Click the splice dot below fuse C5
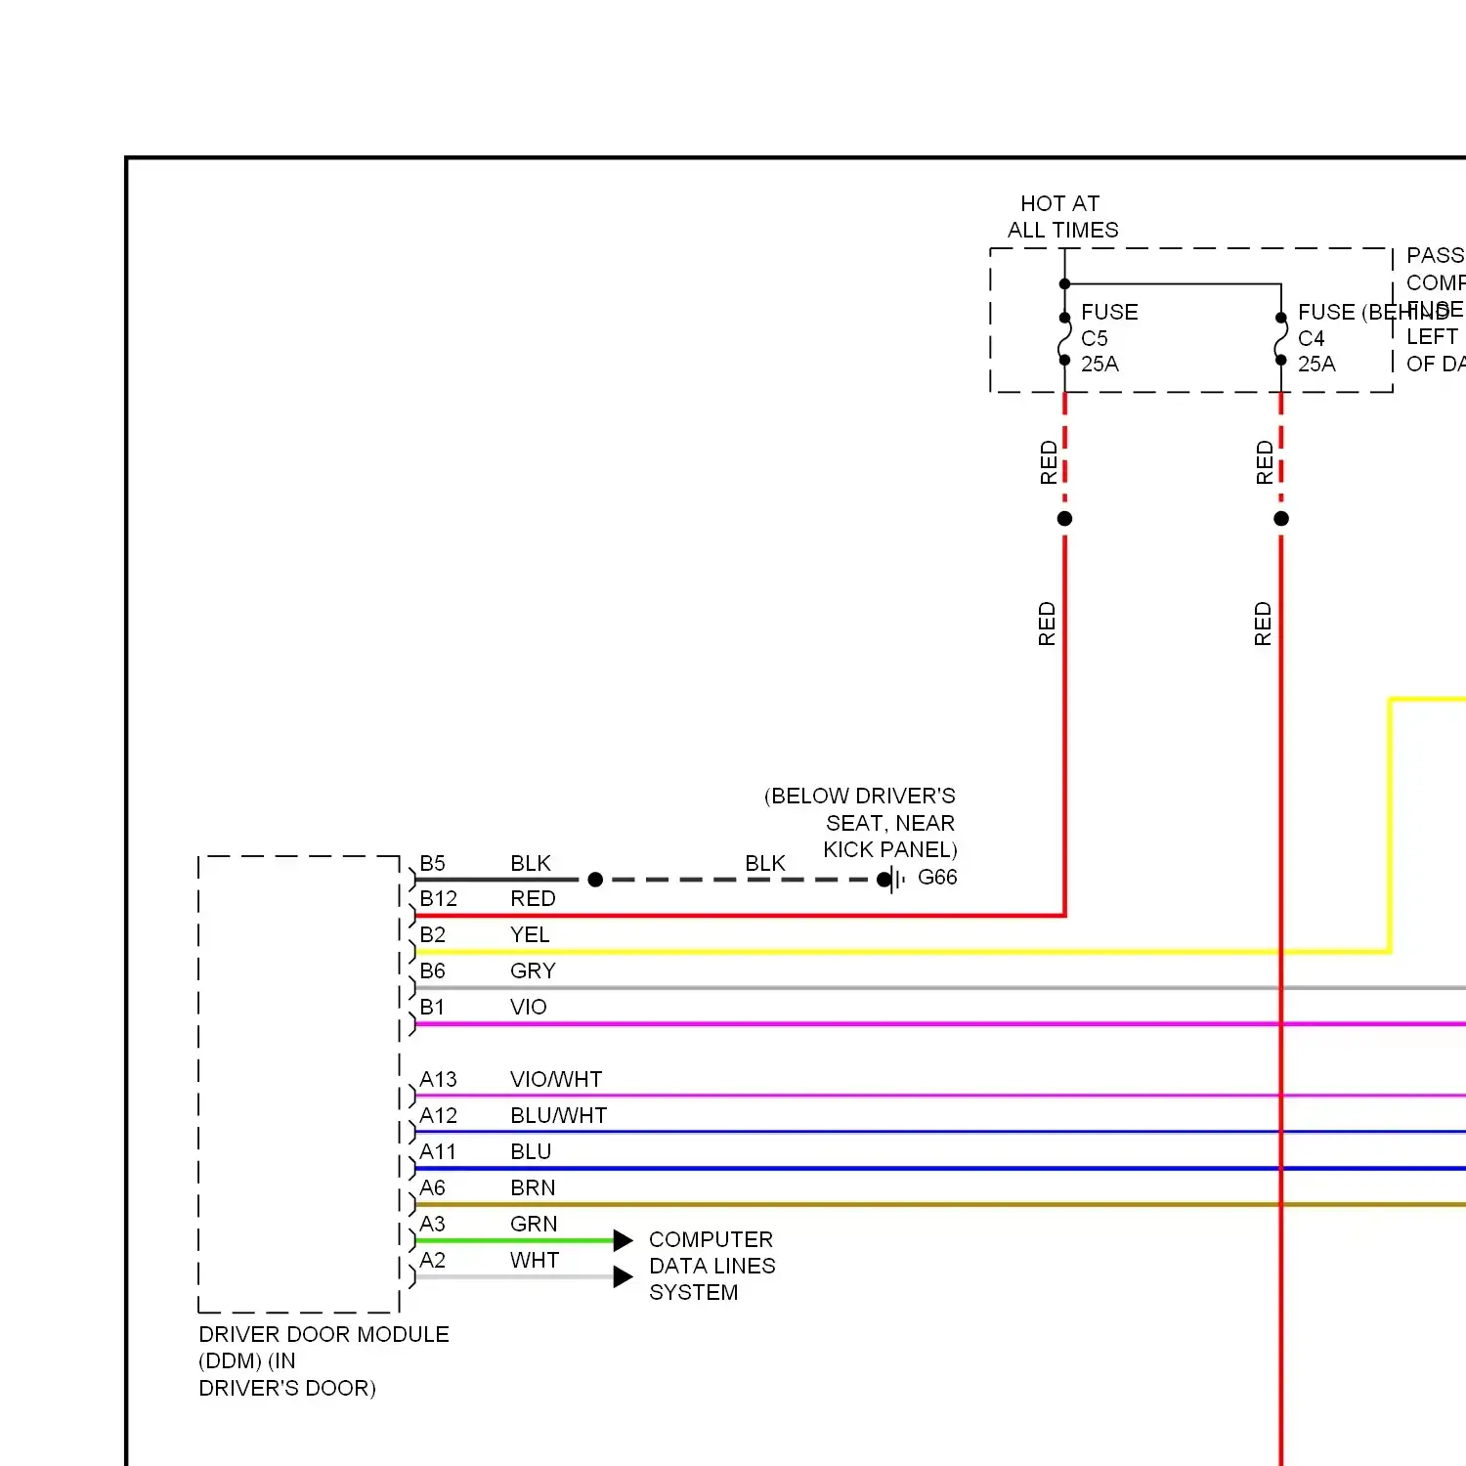This screenshot has height=1466, width=1466. coord(1065,519)
